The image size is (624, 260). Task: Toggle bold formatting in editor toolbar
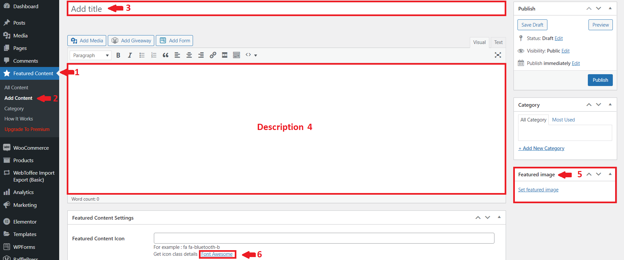(118, 55)
